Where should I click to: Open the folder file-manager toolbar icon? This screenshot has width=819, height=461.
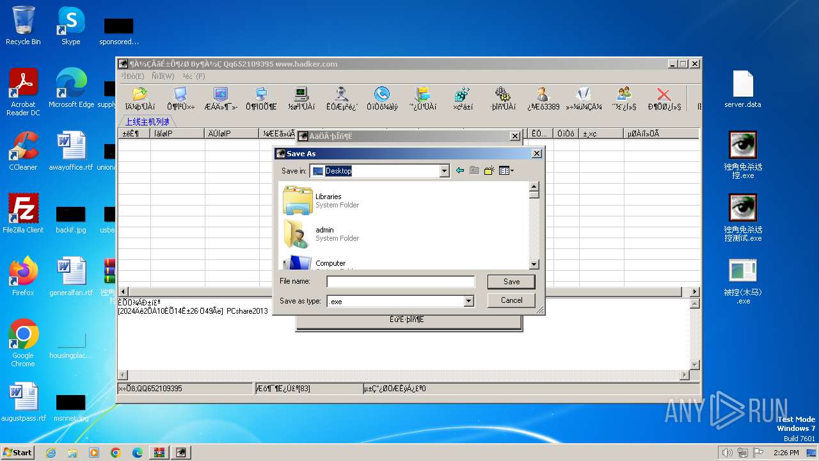[139, 99]
